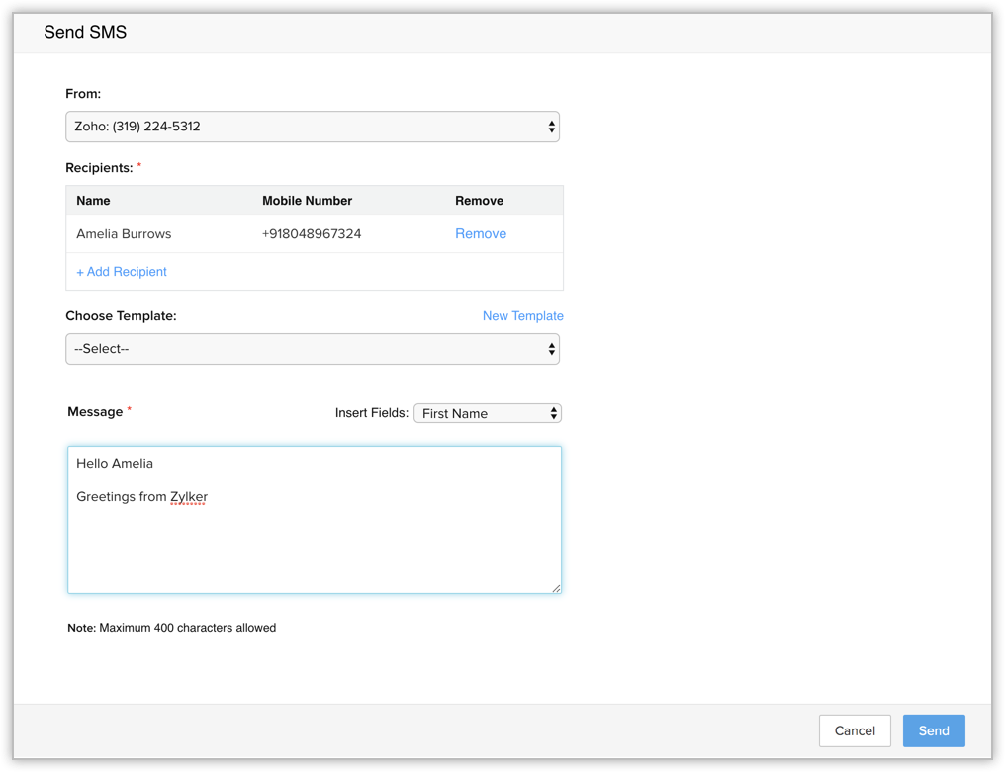The width and height of the screenshot is (1005, 772).
Task: Remove Amelia Burrows from recipients
Action: pos(481,234)
